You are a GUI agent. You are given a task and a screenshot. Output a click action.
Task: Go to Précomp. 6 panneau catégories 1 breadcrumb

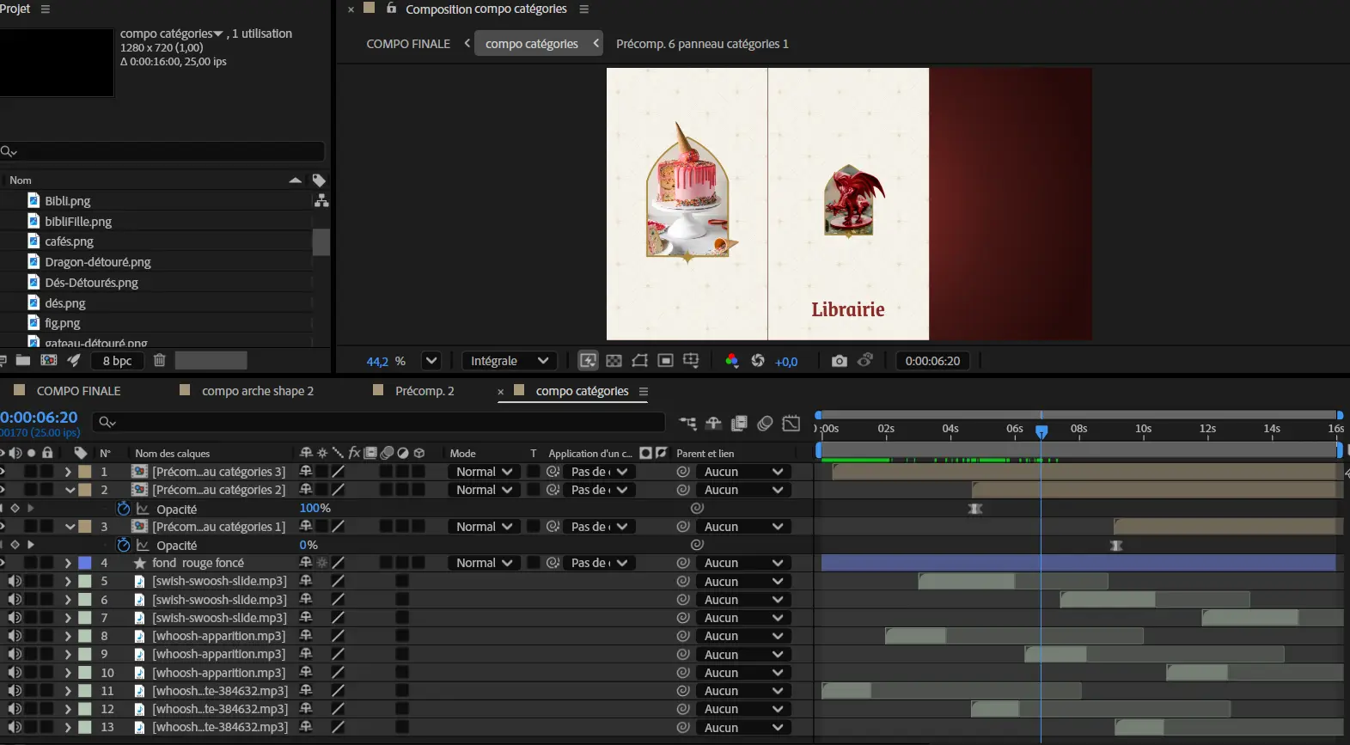(x=702, y=44)
